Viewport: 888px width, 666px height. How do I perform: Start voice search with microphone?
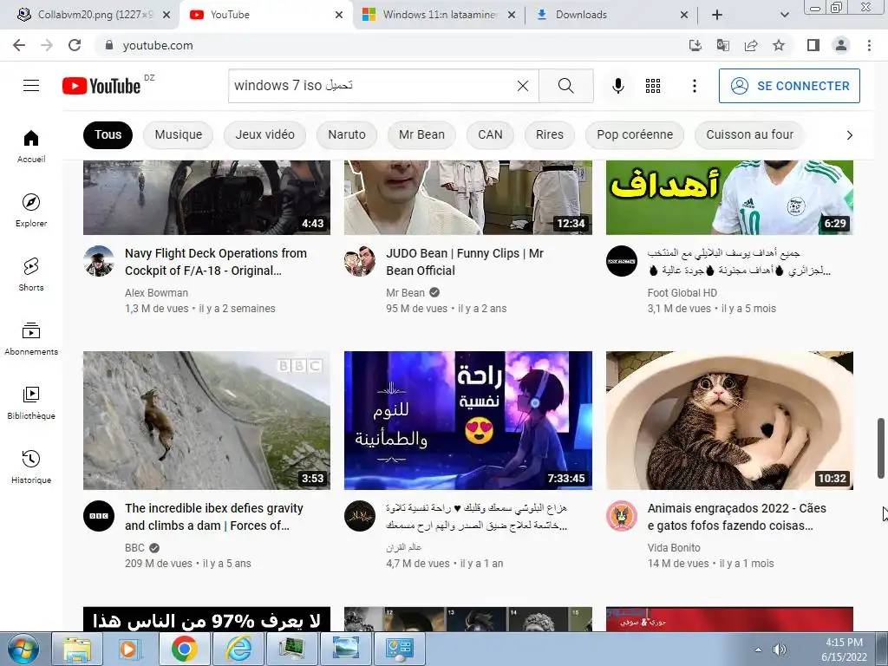tap(618, 86)
